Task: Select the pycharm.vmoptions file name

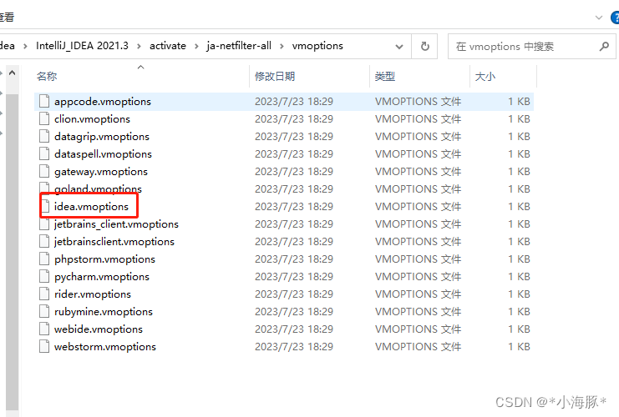Action: [102, 277]
